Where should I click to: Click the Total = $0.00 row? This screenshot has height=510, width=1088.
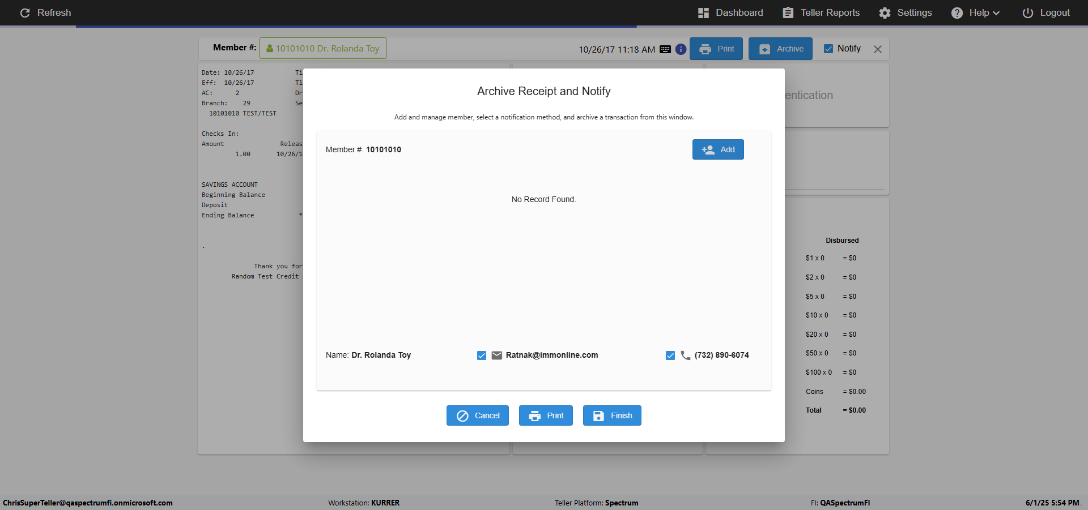pos(836,410)
